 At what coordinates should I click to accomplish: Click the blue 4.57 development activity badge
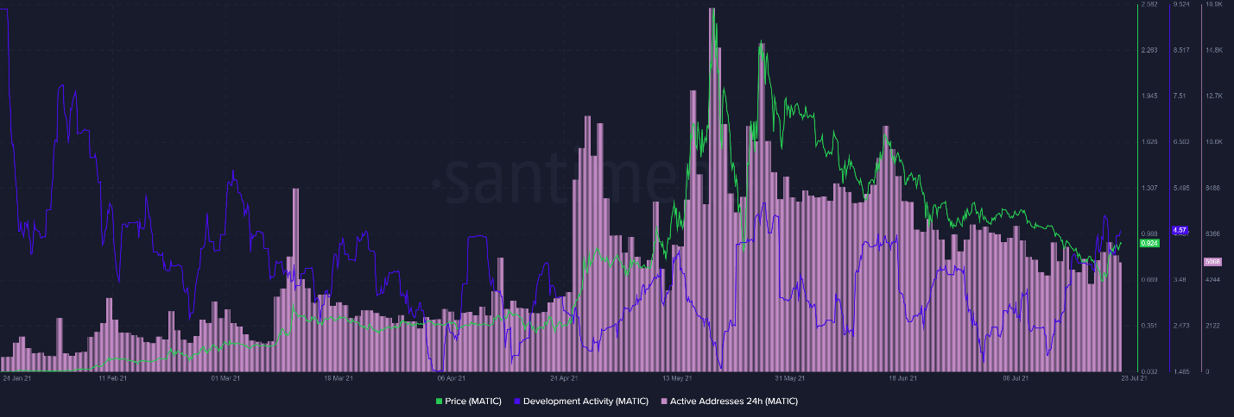[x=1180, y=230]
